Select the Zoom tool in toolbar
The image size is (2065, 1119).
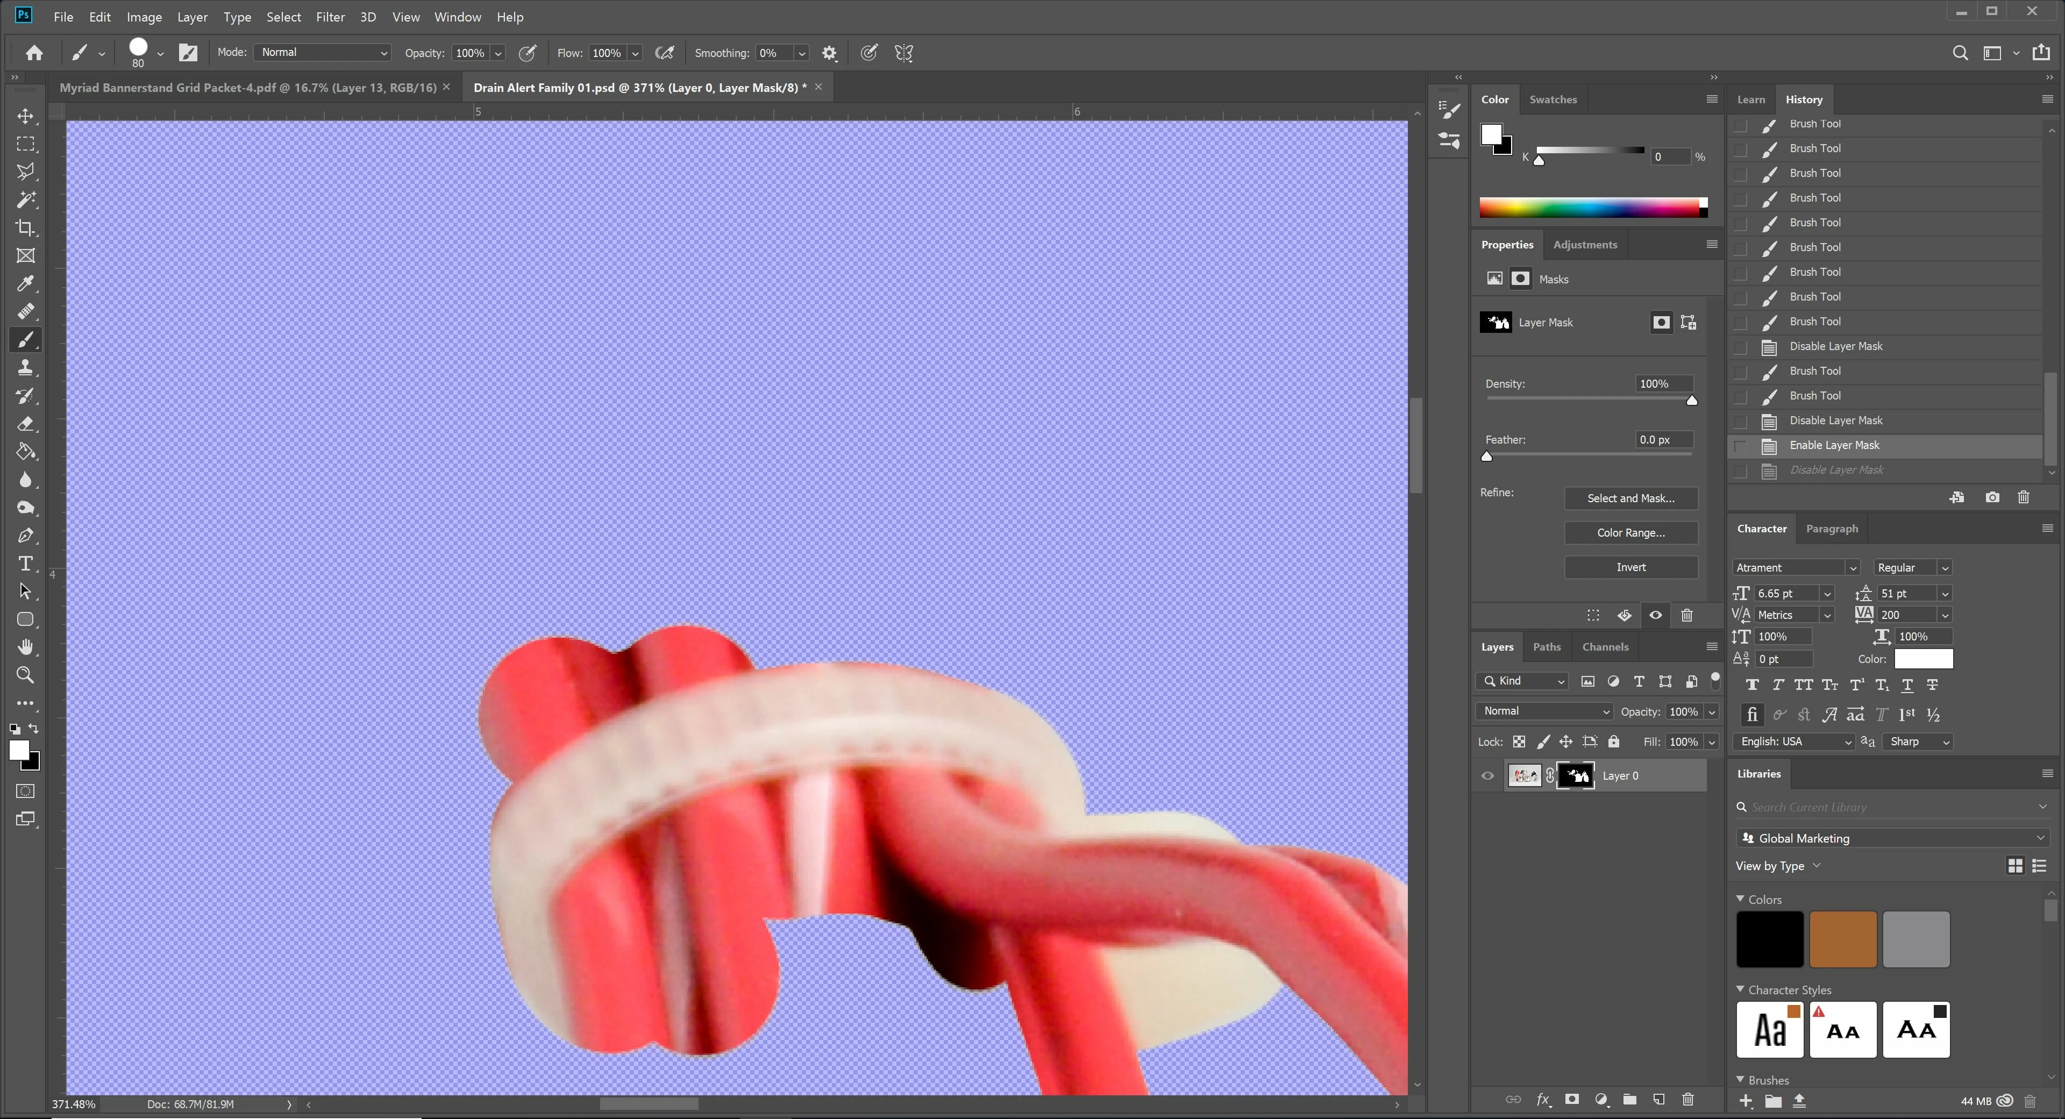(x=26, y=675)
